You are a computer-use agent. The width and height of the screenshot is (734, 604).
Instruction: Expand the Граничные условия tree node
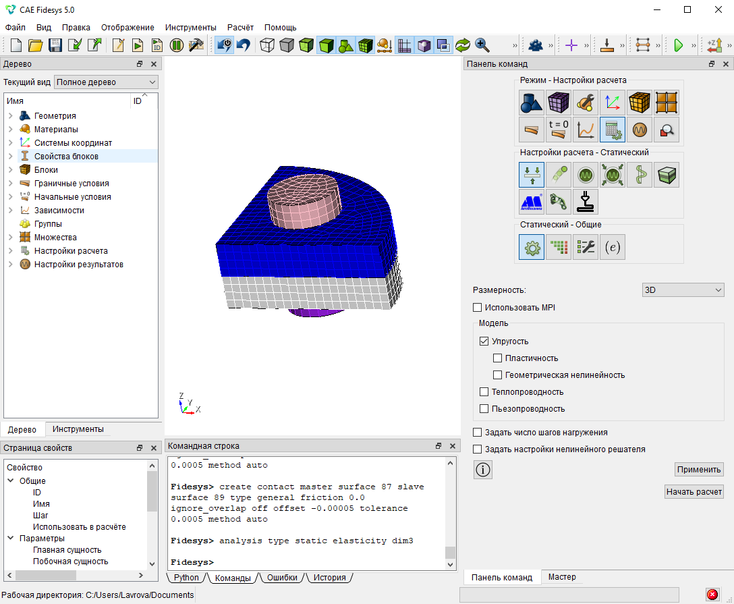click(x=11, y=183)
